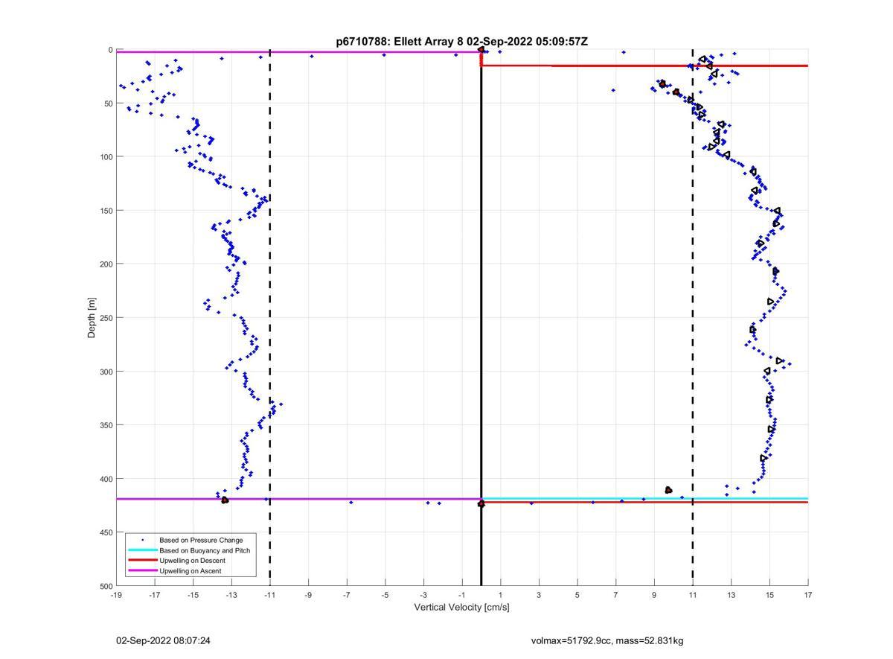The width and height of the screenshot is (893, 659).
Task: Click x-axis tick label '7'
Action: pos(616,595)
